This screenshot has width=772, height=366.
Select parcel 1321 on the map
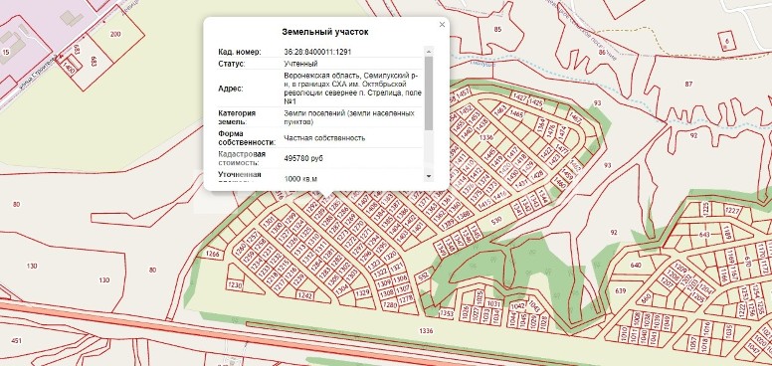[397, 268]
